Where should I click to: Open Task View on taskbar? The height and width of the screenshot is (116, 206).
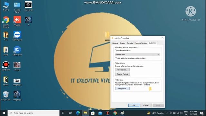[70, 113]
